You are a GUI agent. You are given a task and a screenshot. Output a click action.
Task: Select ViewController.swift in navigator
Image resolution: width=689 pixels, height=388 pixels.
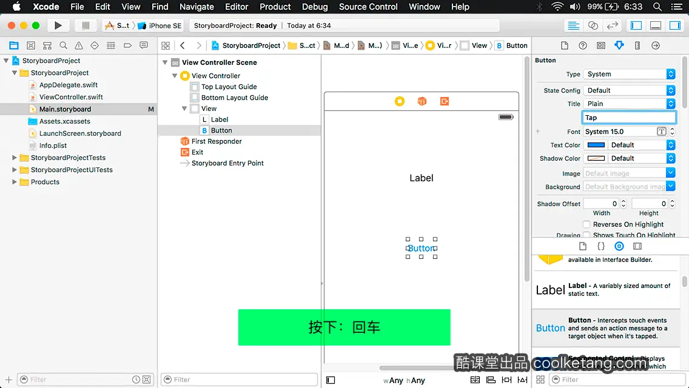(71, 96)
